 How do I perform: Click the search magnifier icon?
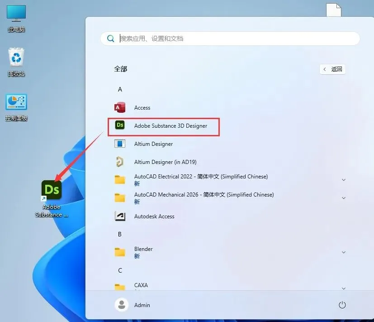[x=111, y=38]
